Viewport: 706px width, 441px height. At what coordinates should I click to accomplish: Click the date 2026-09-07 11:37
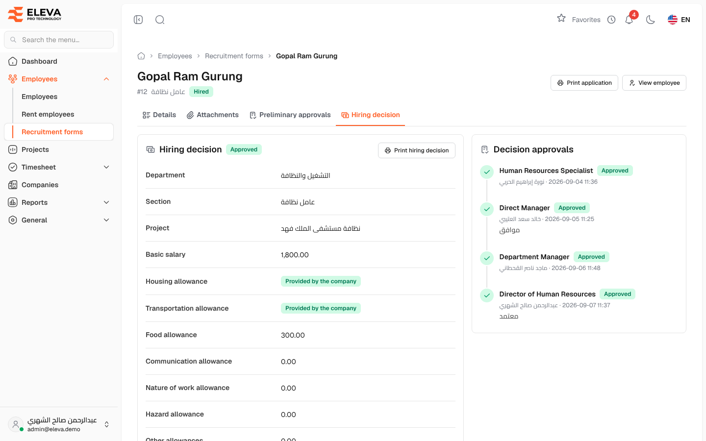pyautogui.click(x=586, y=305)
